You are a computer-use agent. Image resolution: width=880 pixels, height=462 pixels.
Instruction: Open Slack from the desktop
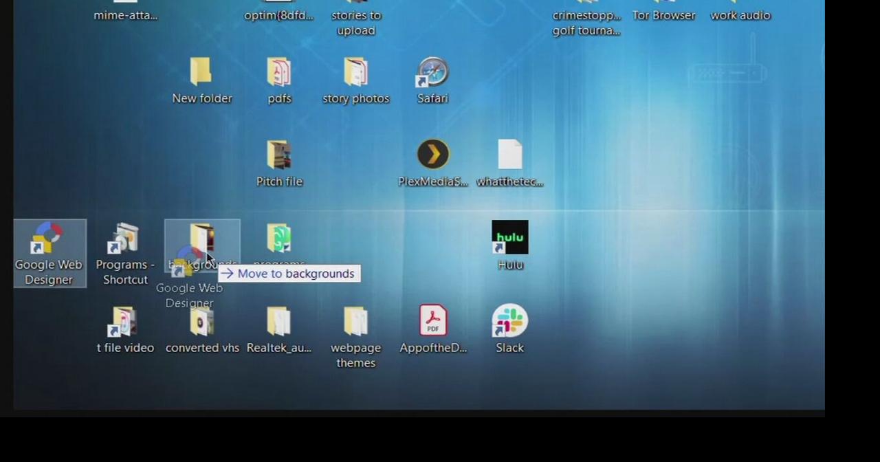click(509, 321)
